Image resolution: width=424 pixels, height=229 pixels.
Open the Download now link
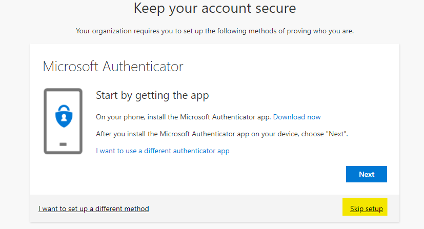[x=297, y=117]
